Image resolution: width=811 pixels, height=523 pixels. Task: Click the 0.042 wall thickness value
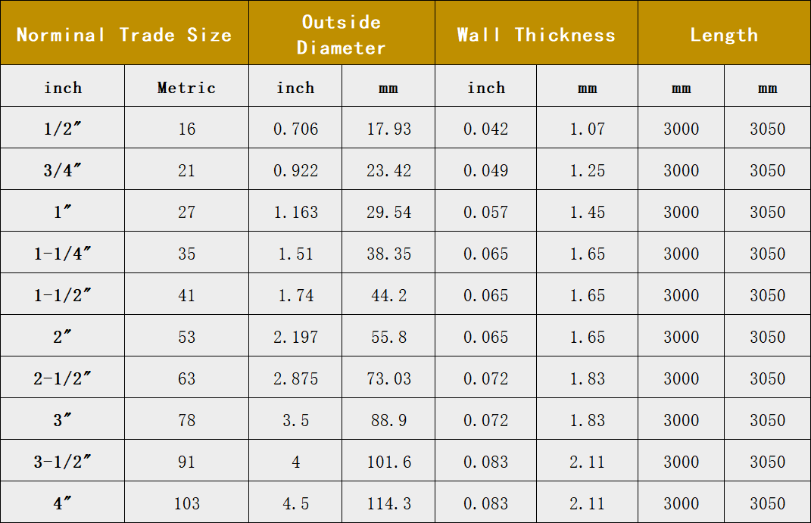[485, 129]
